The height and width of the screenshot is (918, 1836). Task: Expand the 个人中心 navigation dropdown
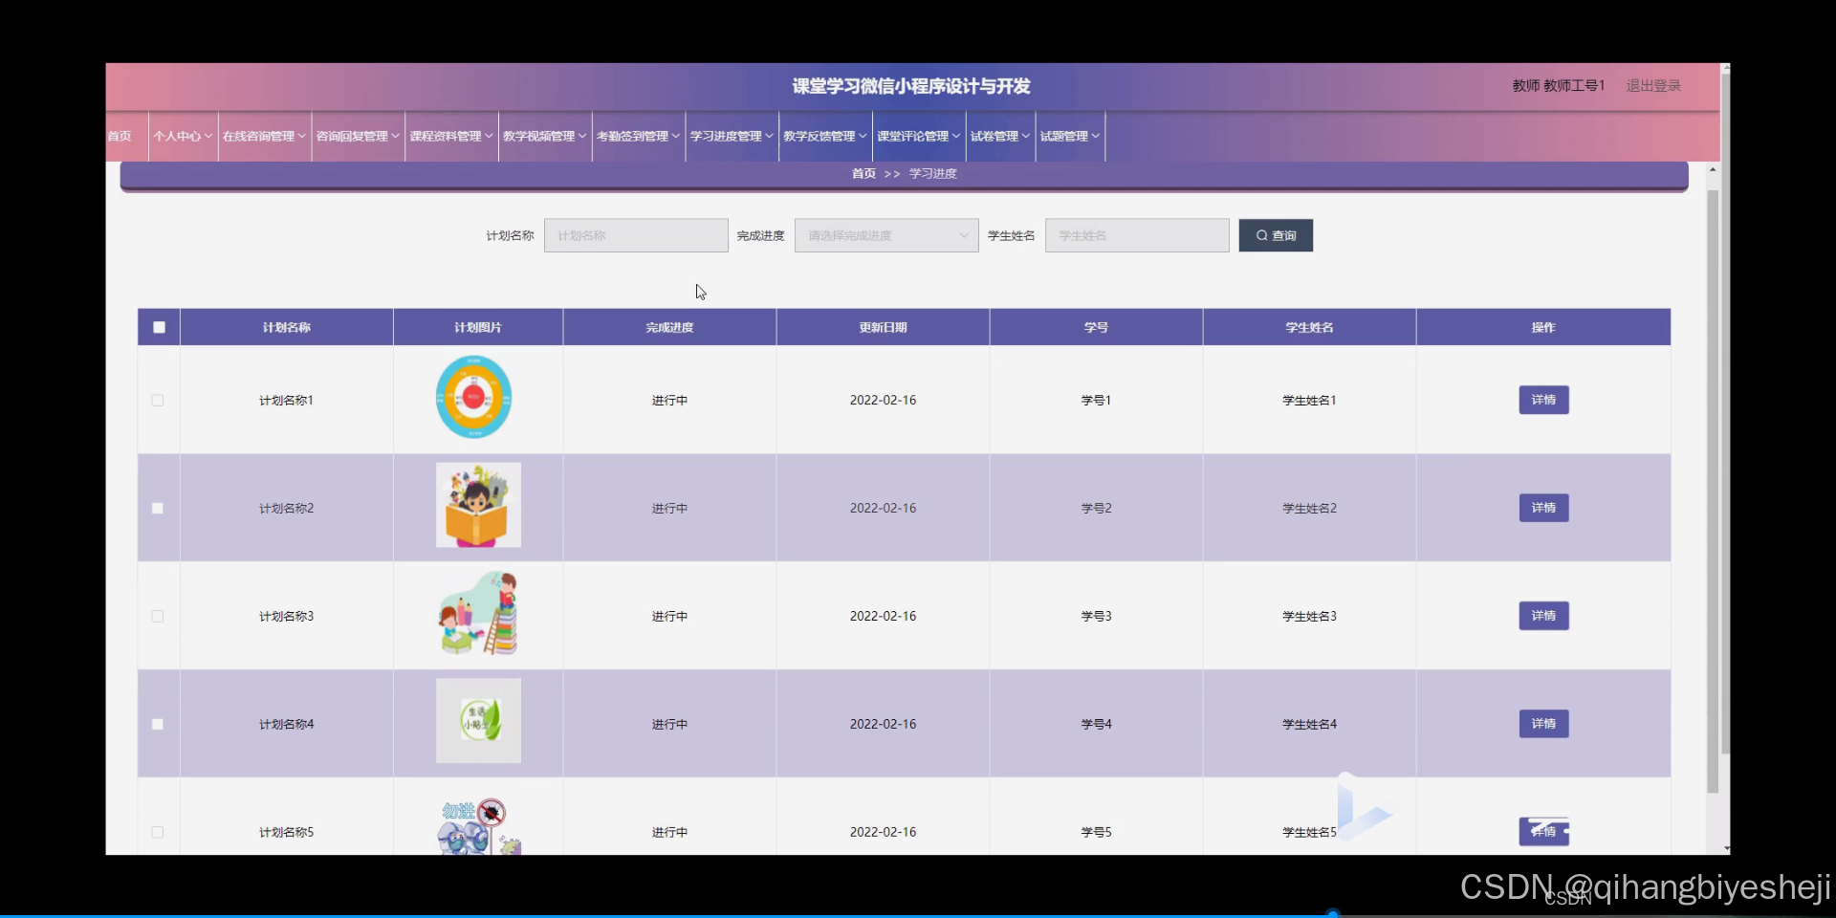182,136
